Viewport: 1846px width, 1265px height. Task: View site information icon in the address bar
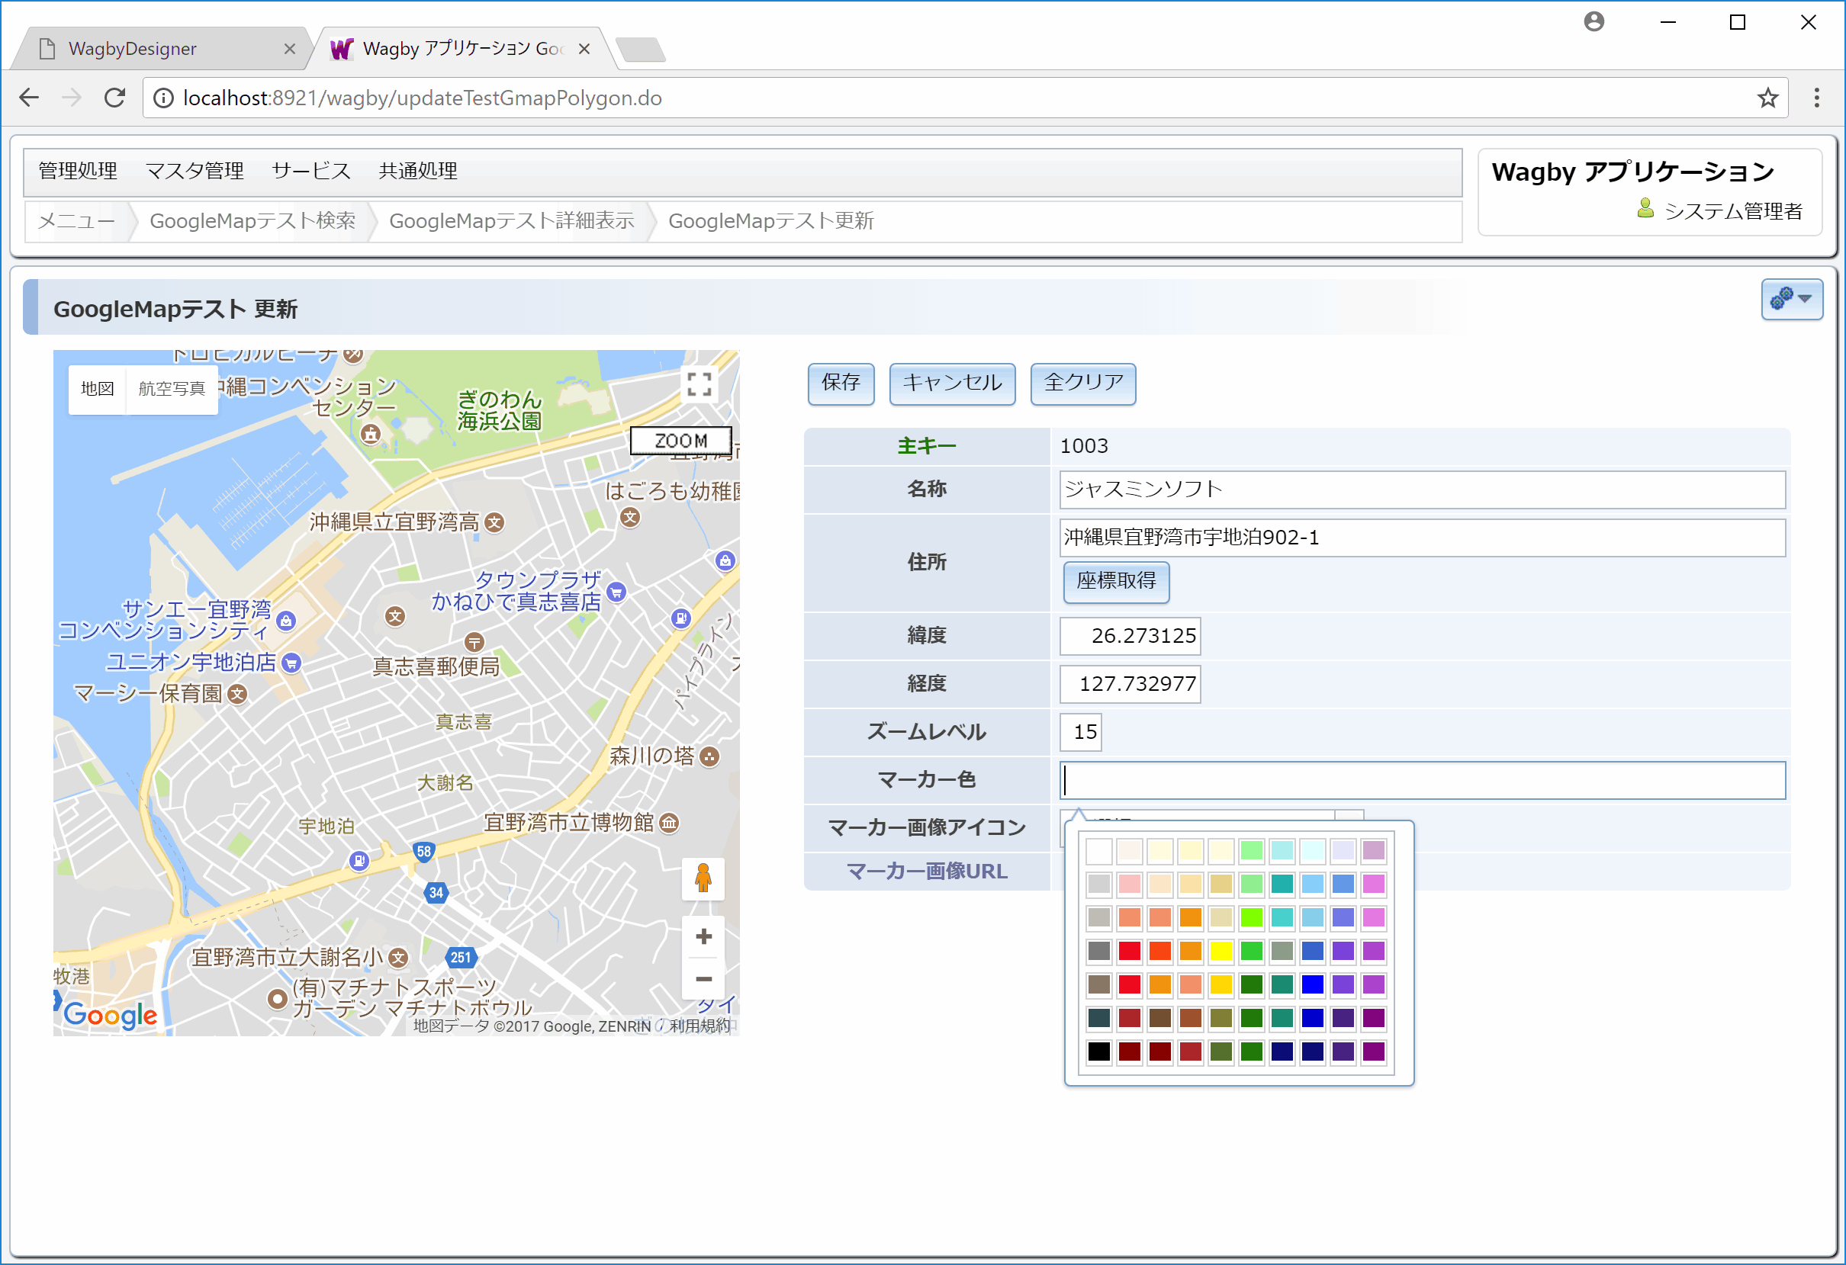(164, 98)
